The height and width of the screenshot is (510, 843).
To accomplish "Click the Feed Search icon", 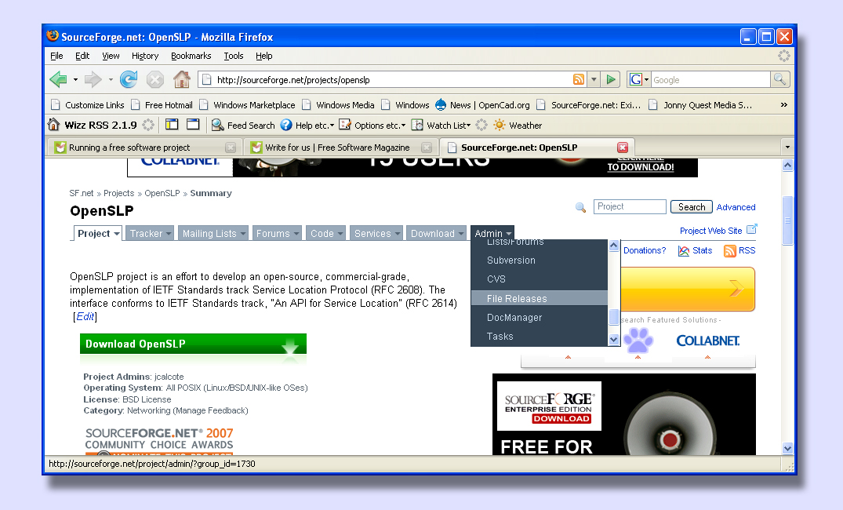I will pyautogui.click(x=218, y=125).
